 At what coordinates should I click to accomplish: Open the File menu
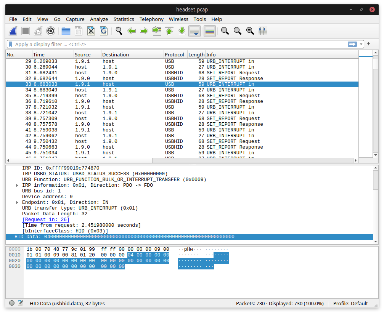[x=13, y=19]
